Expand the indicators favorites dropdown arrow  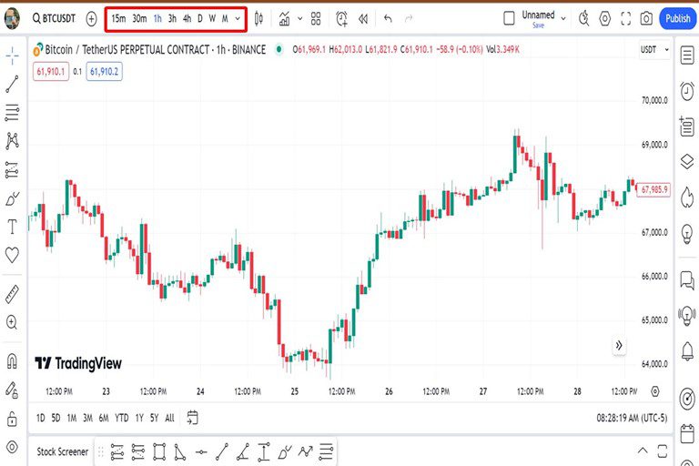pyautogui.click(x=300, y=19)
